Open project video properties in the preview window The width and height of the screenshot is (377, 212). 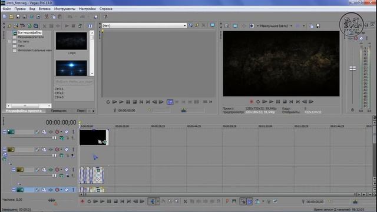[226, 26]
